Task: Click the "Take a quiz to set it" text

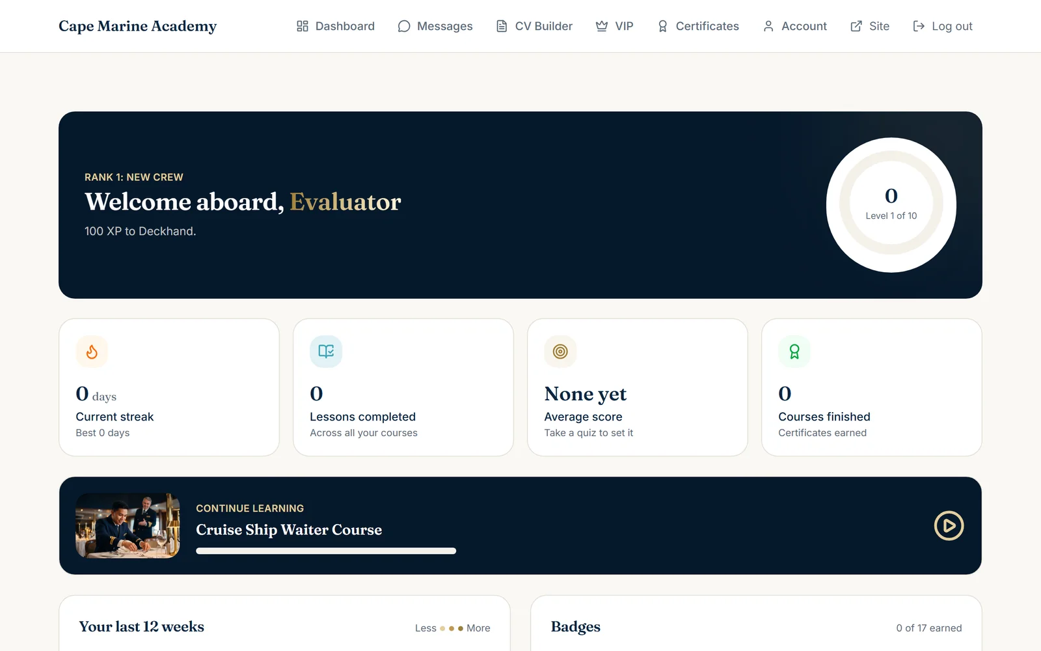Action: coord(589,433)
